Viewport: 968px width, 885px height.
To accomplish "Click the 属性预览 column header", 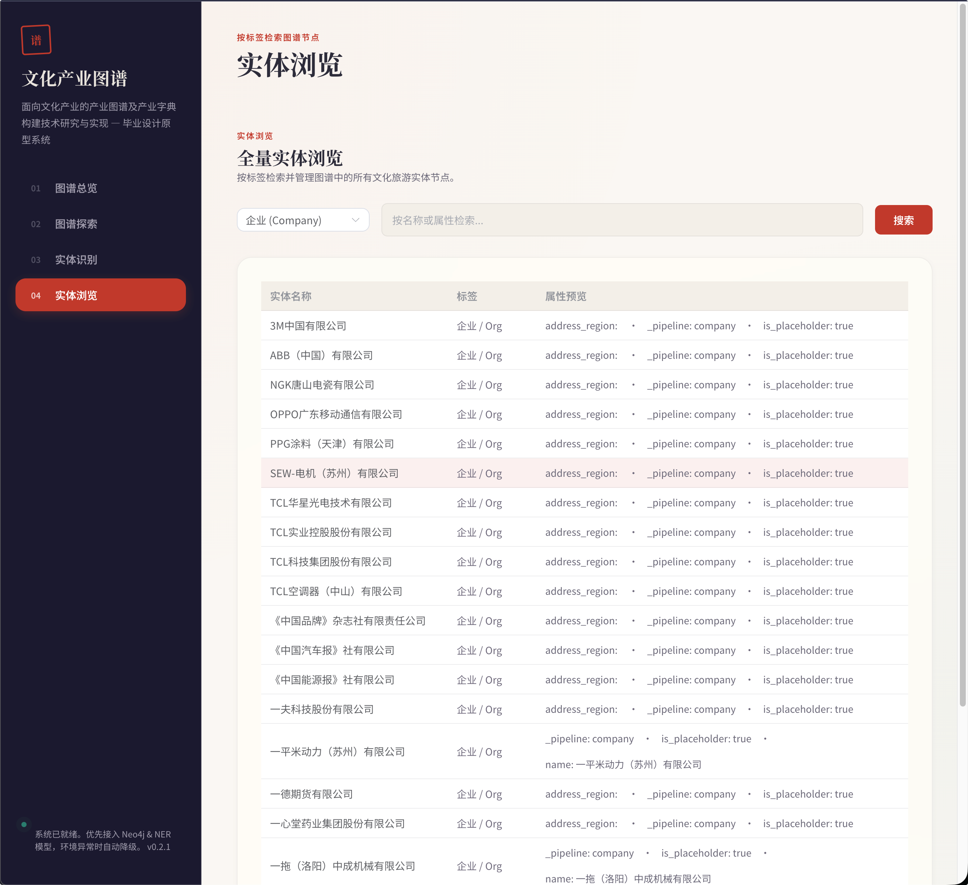I will (565, 296).
